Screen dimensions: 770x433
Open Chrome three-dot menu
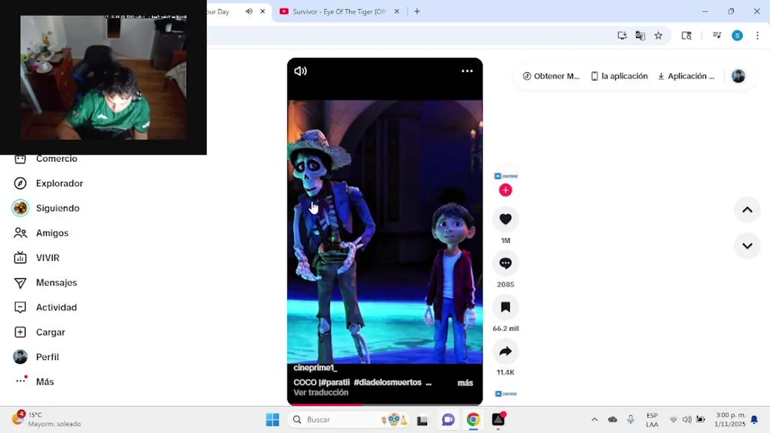(x=757, y=35)
